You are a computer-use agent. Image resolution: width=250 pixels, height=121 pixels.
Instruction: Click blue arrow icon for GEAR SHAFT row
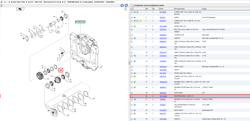tap(134, 110)
